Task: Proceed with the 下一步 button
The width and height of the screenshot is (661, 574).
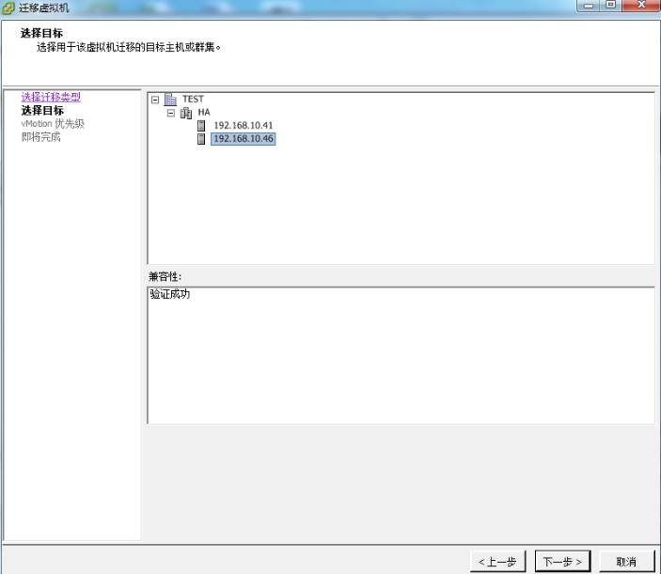Action: coord(563,561)
